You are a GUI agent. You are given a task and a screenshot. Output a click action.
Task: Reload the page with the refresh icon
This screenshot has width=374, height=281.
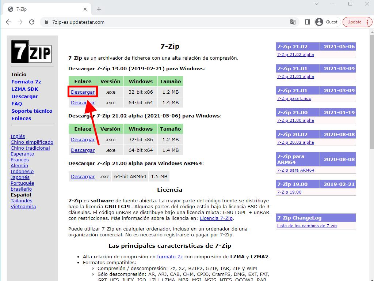pos(32,22)
